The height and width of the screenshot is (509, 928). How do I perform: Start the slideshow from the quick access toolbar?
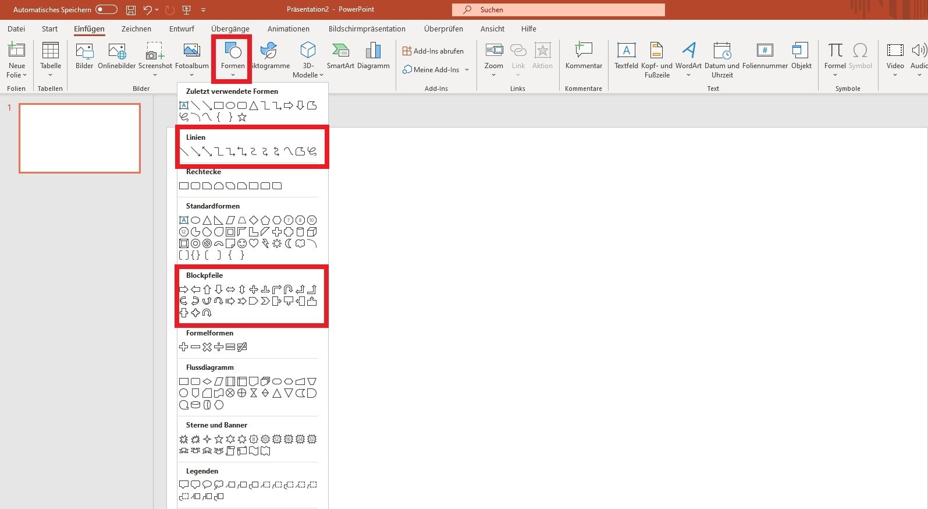186,10
